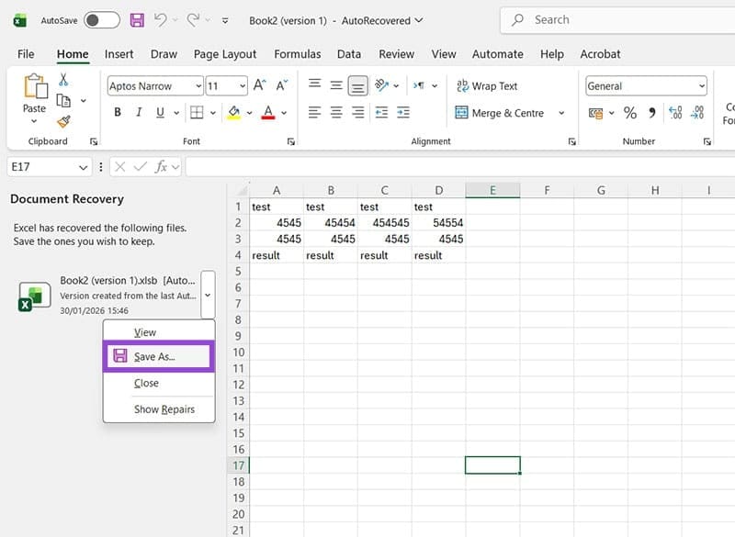Open the Font Colour swatch dropdown
Screen dimensions: 735x537
[283, 112]
